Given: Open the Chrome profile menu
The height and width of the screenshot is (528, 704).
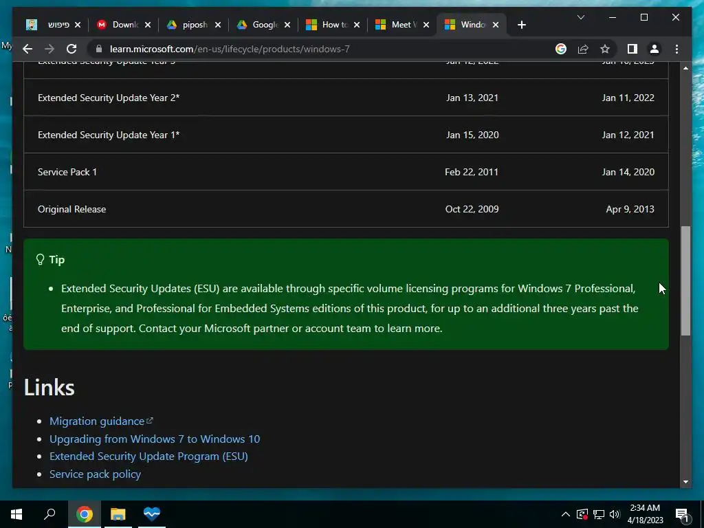Looking at the screenshot, I should (x=654, y=49).
